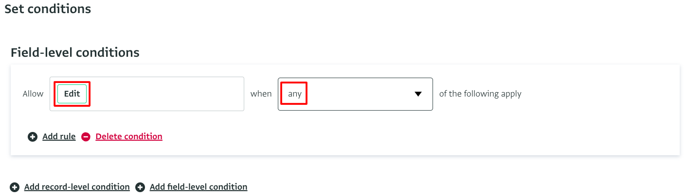Screen dimensions: 687x196
Task: Select the Edit tag in the Allow field
Action: tap(72, 94)
